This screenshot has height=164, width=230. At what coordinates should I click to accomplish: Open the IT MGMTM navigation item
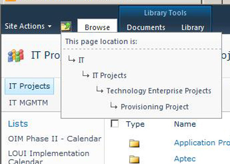point(28,103)
